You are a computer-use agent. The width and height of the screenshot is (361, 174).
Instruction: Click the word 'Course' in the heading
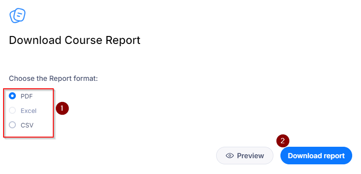coord(83,40)
